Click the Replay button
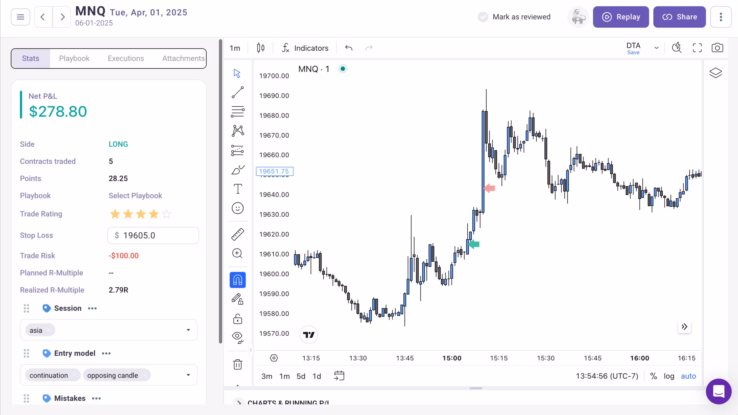 point(621,17)
